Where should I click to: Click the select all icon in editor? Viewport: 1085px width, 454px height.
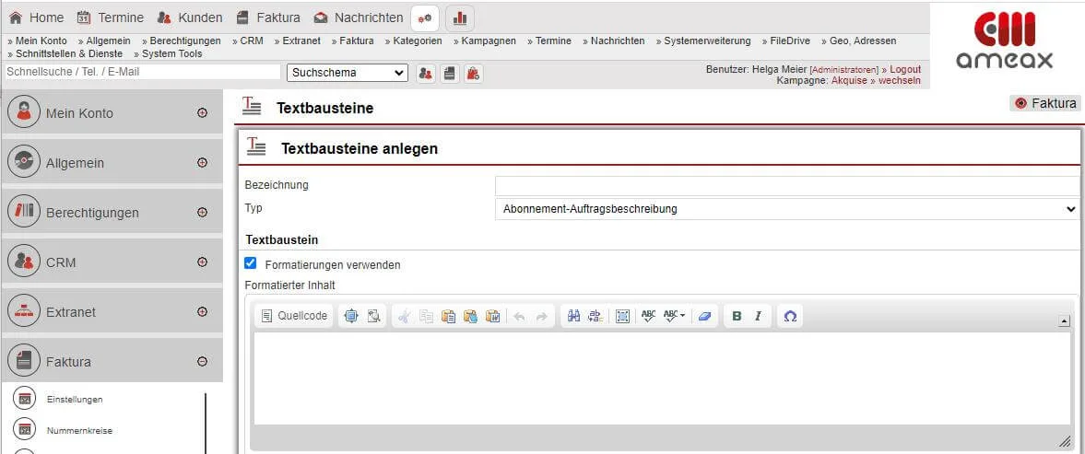tap(622, 316)
